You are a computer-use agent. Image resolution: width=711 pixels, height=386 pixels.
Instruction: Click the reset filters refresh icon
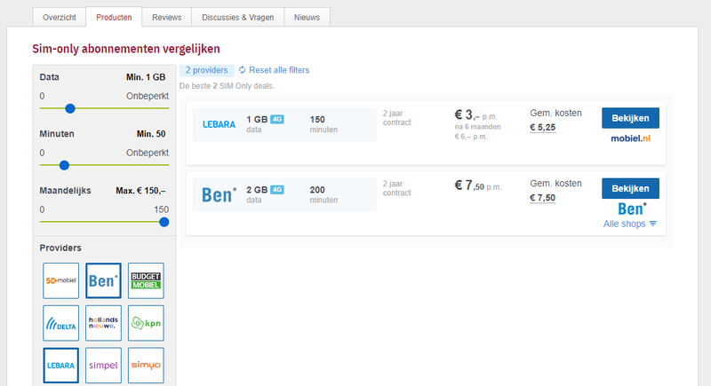[242, 70]
